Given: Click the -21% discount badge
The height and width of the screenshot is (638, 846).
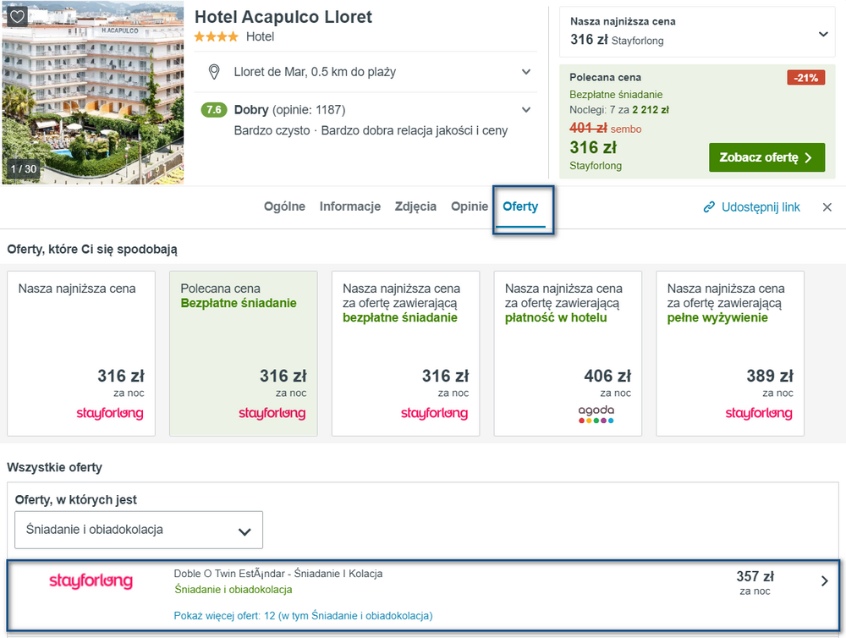Looking at the screenshot, I should point(805,78).
